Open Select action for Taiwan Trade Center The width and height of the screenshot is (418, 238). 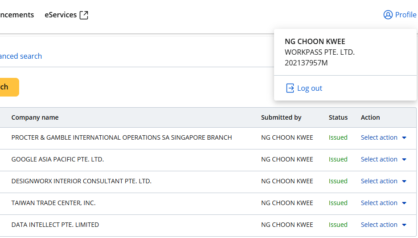379,203
